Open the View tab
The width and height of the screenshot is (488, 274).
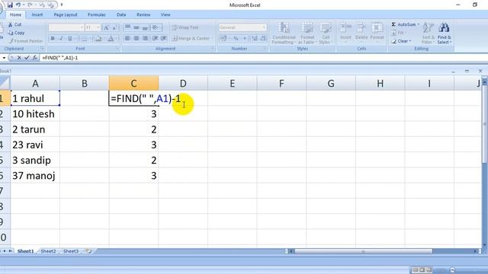pyautogui.click(x=165, y=14)
